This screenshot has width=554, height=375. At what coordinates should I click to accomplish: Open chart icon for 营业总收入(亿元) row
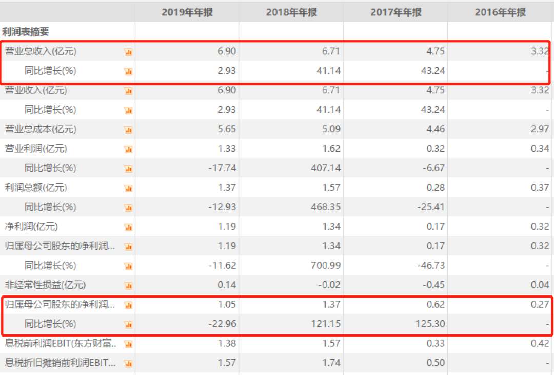pyautogui.click(x=128, y=52)
